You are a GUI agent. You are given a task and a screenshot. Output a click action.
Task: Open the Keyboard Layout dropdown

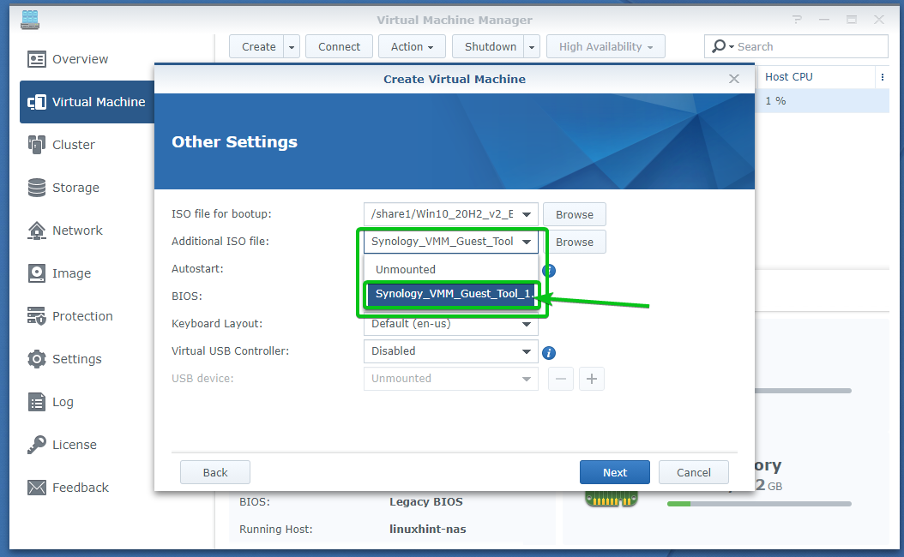click(x=527, y=324)
